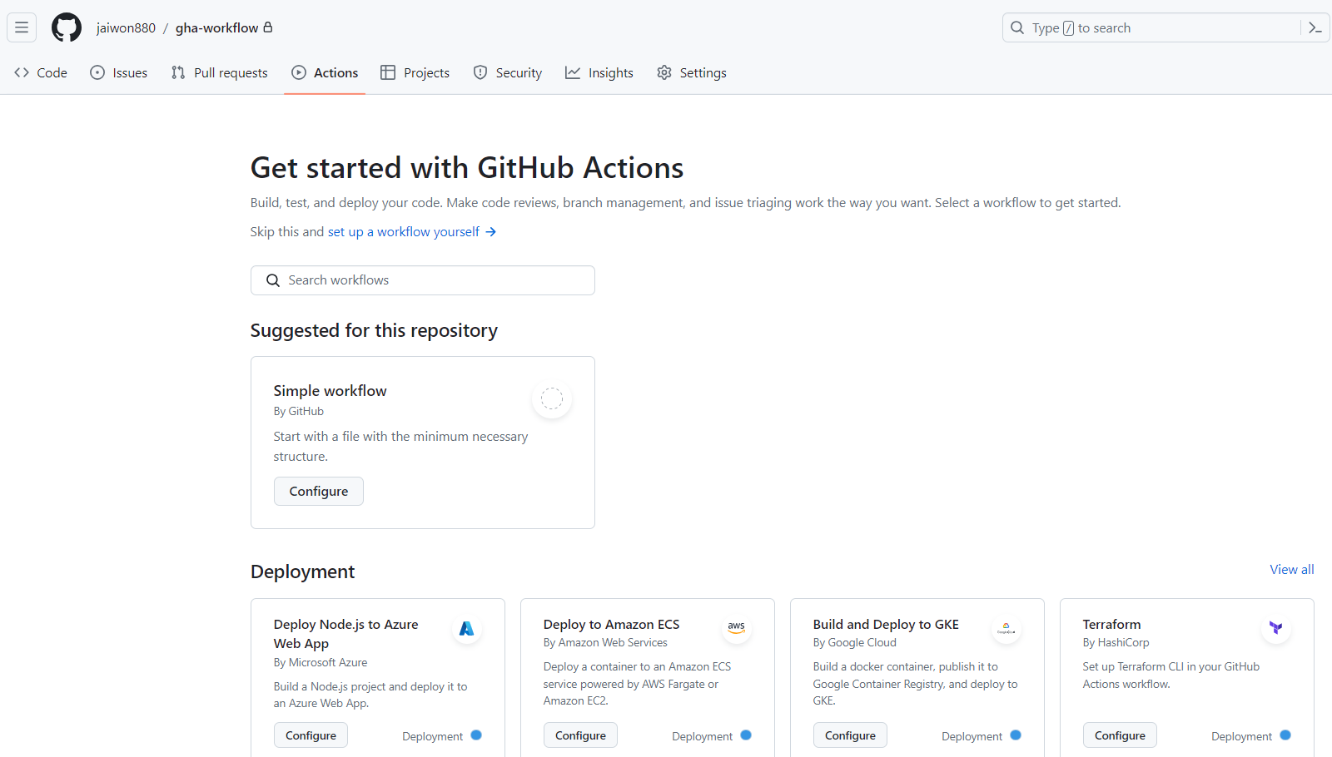Screen dimensions: 1332x757
Task: Click the lock icon beside gha-workflow
Action: click(268, 27)
